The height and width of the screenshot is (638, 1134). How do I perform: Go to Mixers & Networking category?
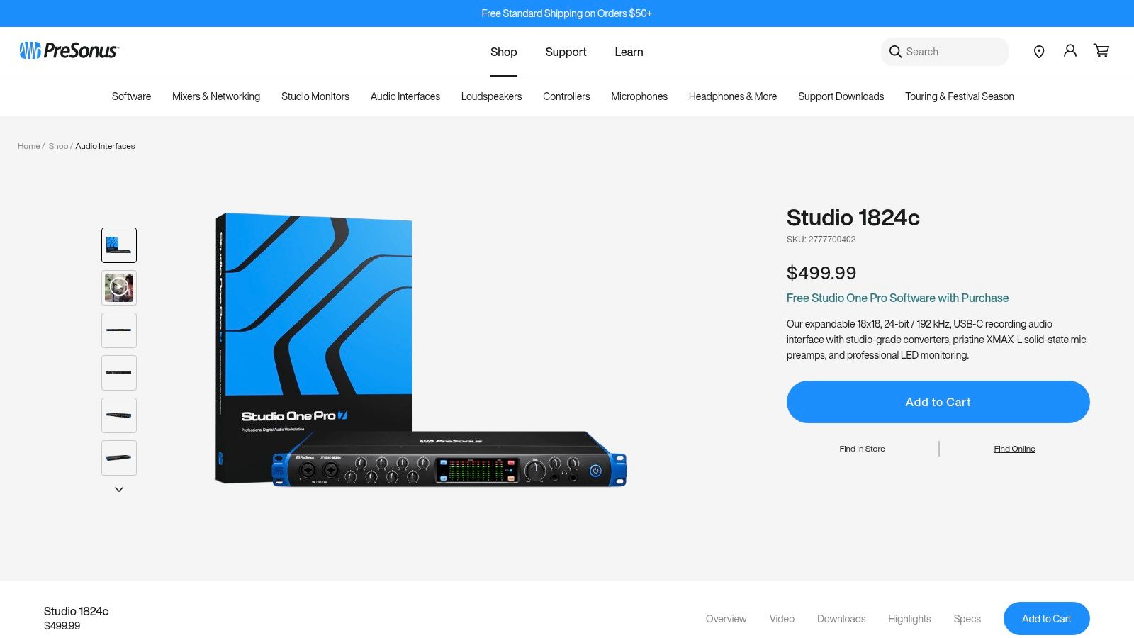pos(216,96)
